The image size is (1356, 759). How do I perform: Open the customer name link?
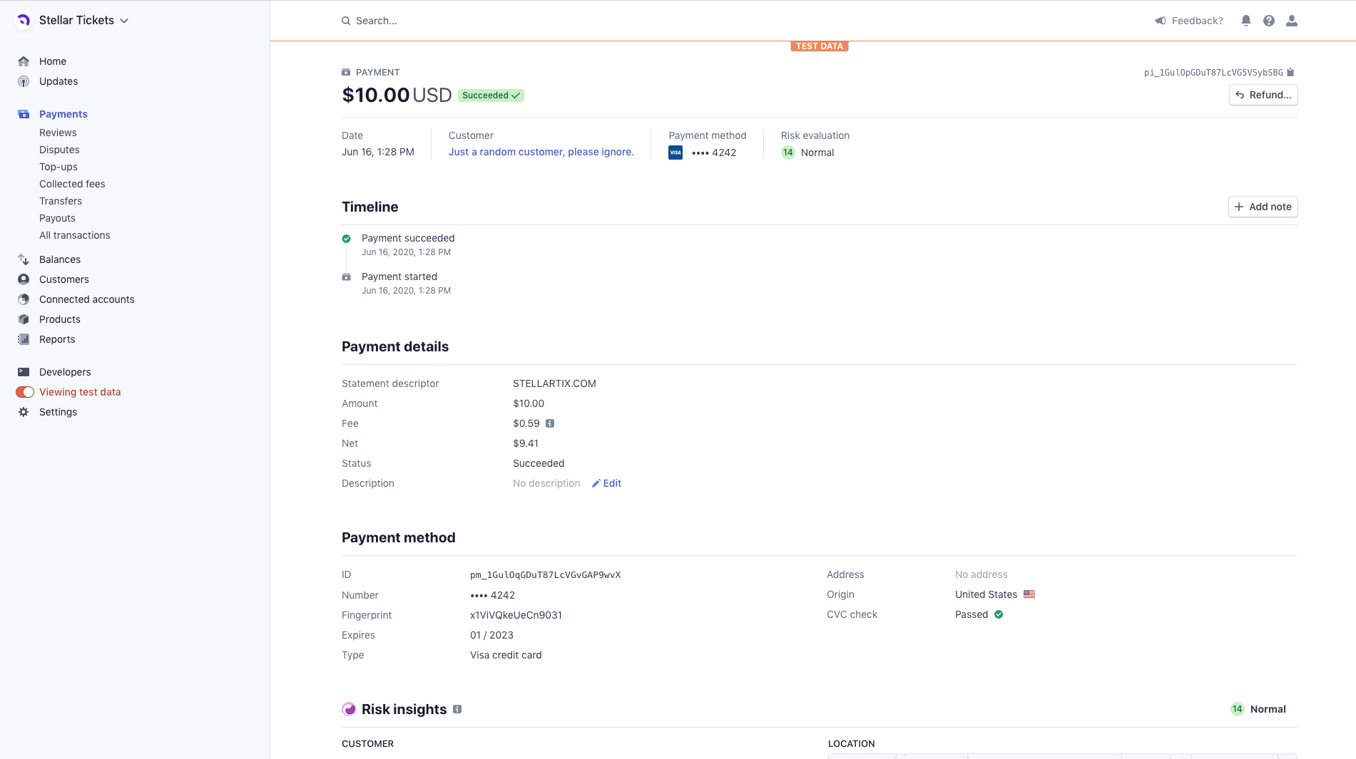point(541,152)
